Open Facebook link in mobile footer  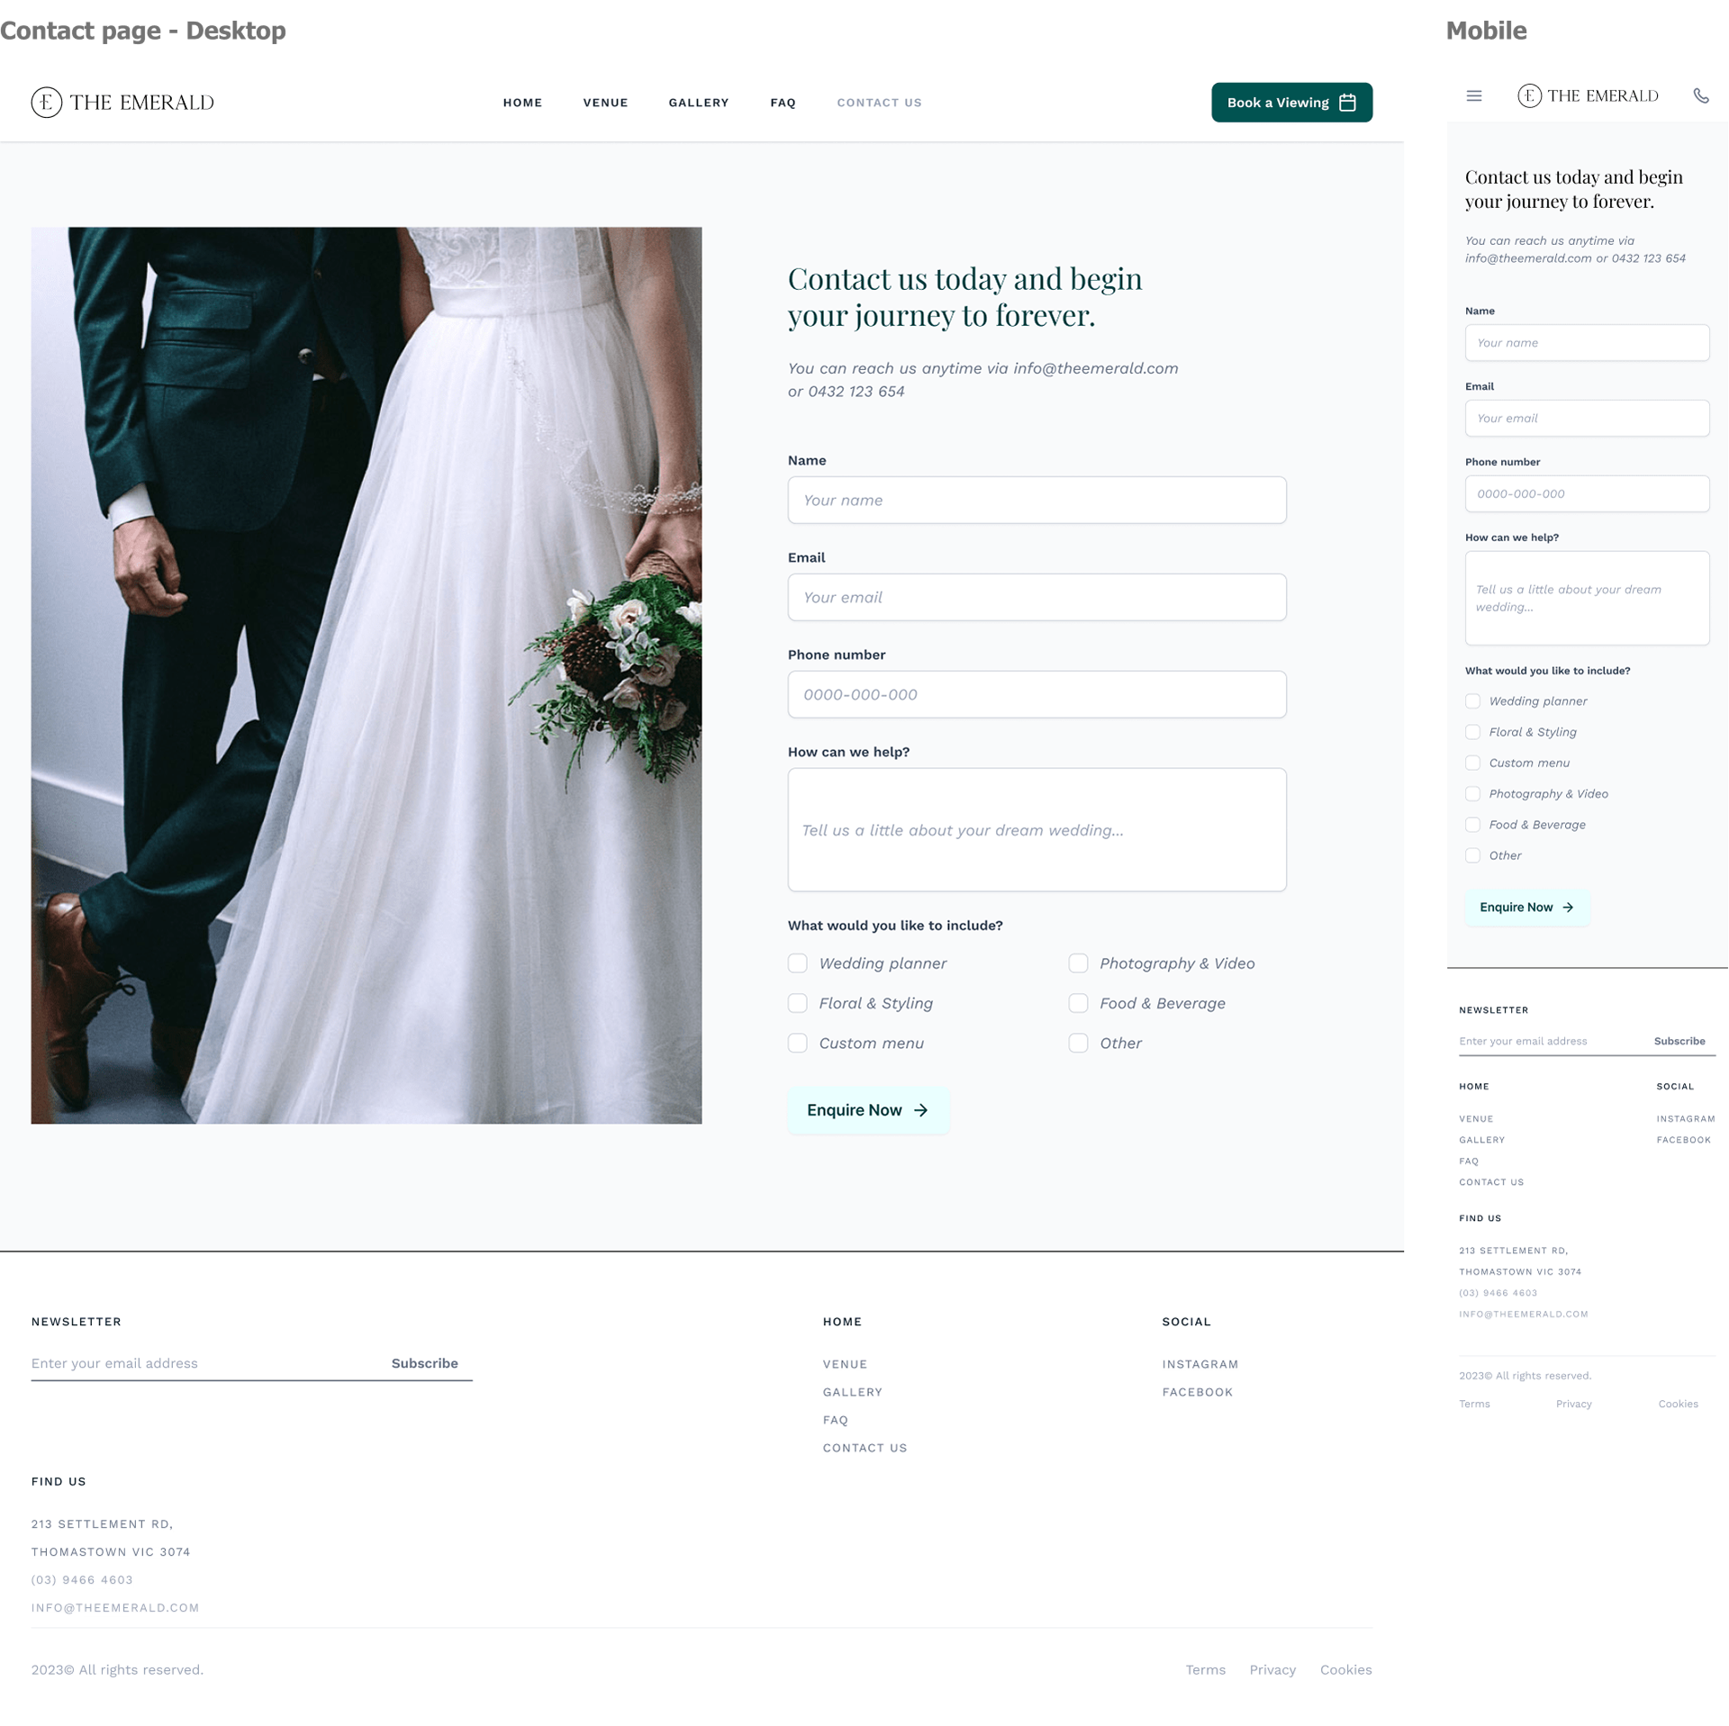coord(1683,1140)
